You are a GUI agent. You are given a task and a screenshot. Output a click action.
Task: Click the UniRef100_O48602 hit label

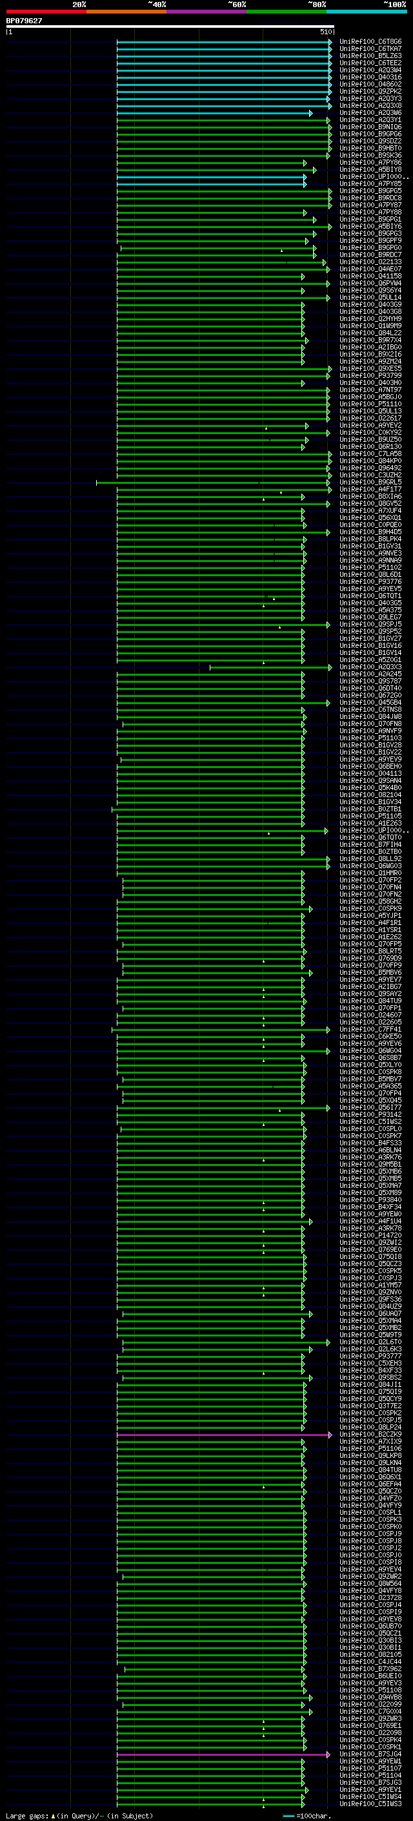370,84
